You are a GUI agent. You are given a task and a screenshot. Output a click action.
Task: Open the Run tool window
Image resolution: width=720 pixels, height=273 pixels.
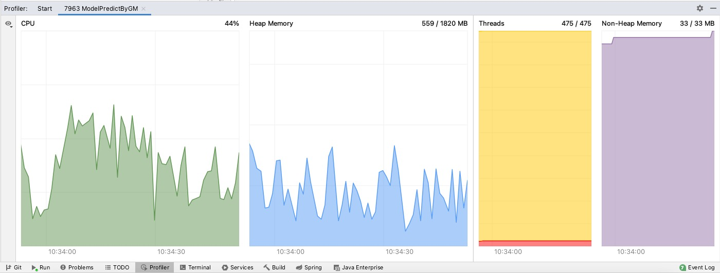point(41,267)
